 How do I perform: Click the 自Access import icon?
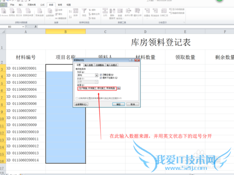click(x=4, y=13)
